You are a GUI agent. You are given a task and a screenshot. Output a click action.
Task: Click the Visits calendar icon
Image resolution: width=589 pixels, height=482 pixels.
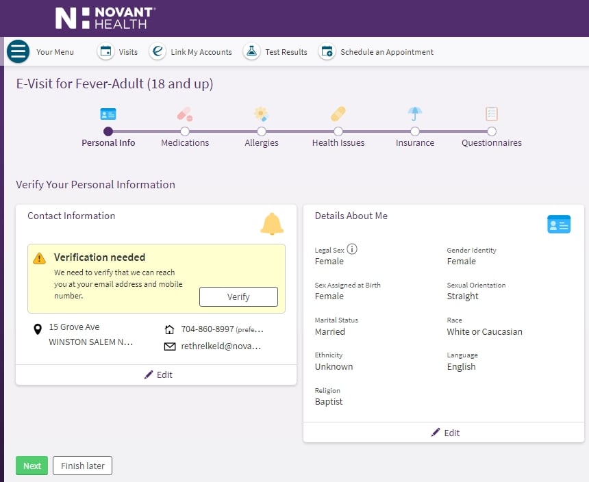pos(105,51)
